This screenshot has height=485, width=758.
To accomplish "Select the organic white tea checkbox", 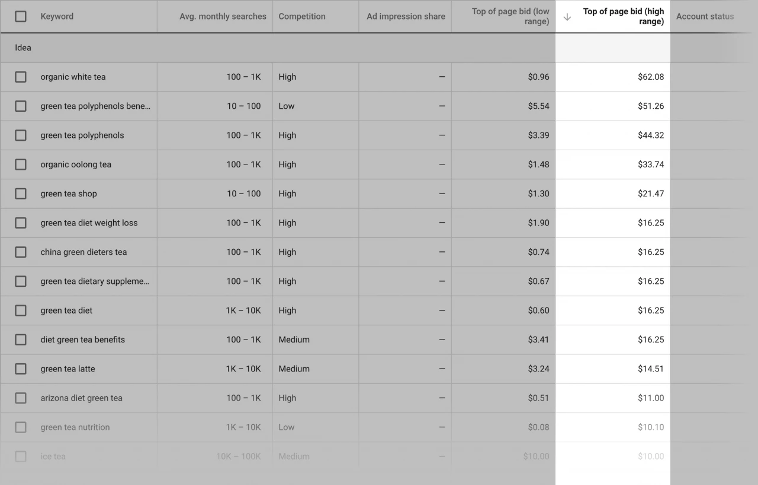I will [21, 77].
